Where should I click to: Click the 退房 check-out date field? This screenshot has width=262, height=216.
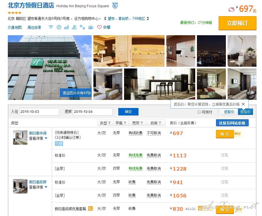93,111
